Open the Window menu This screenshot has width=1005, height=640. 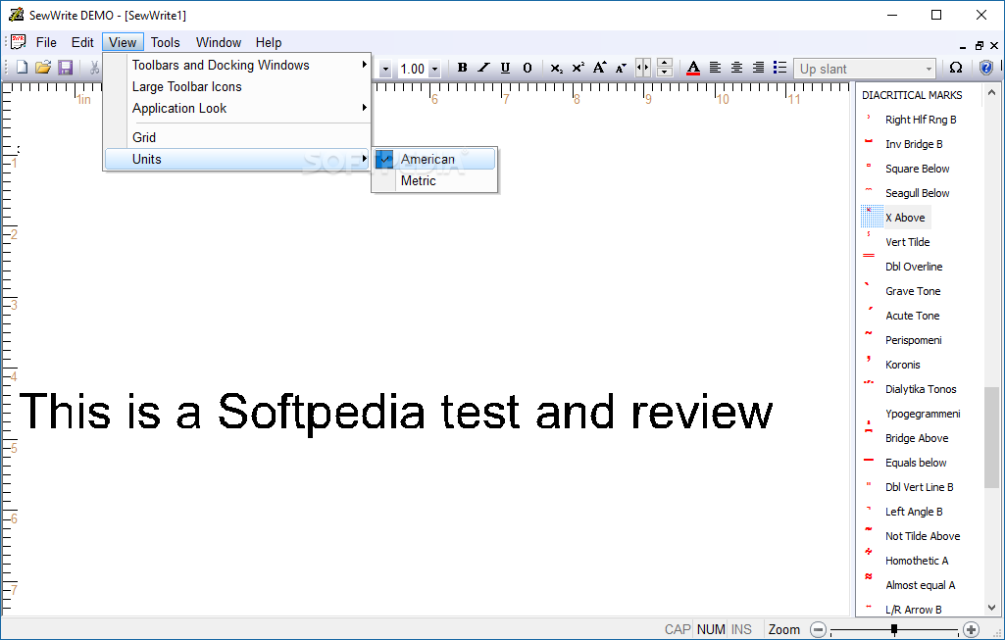tap(219, 42)
